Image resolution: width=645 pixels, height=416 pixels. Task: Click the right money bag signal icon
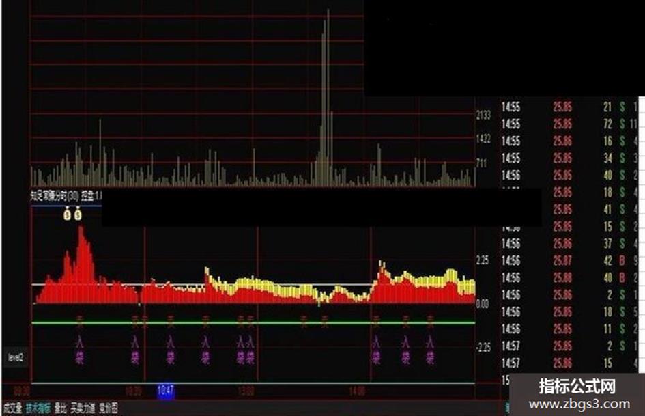[x=78, y=215]
